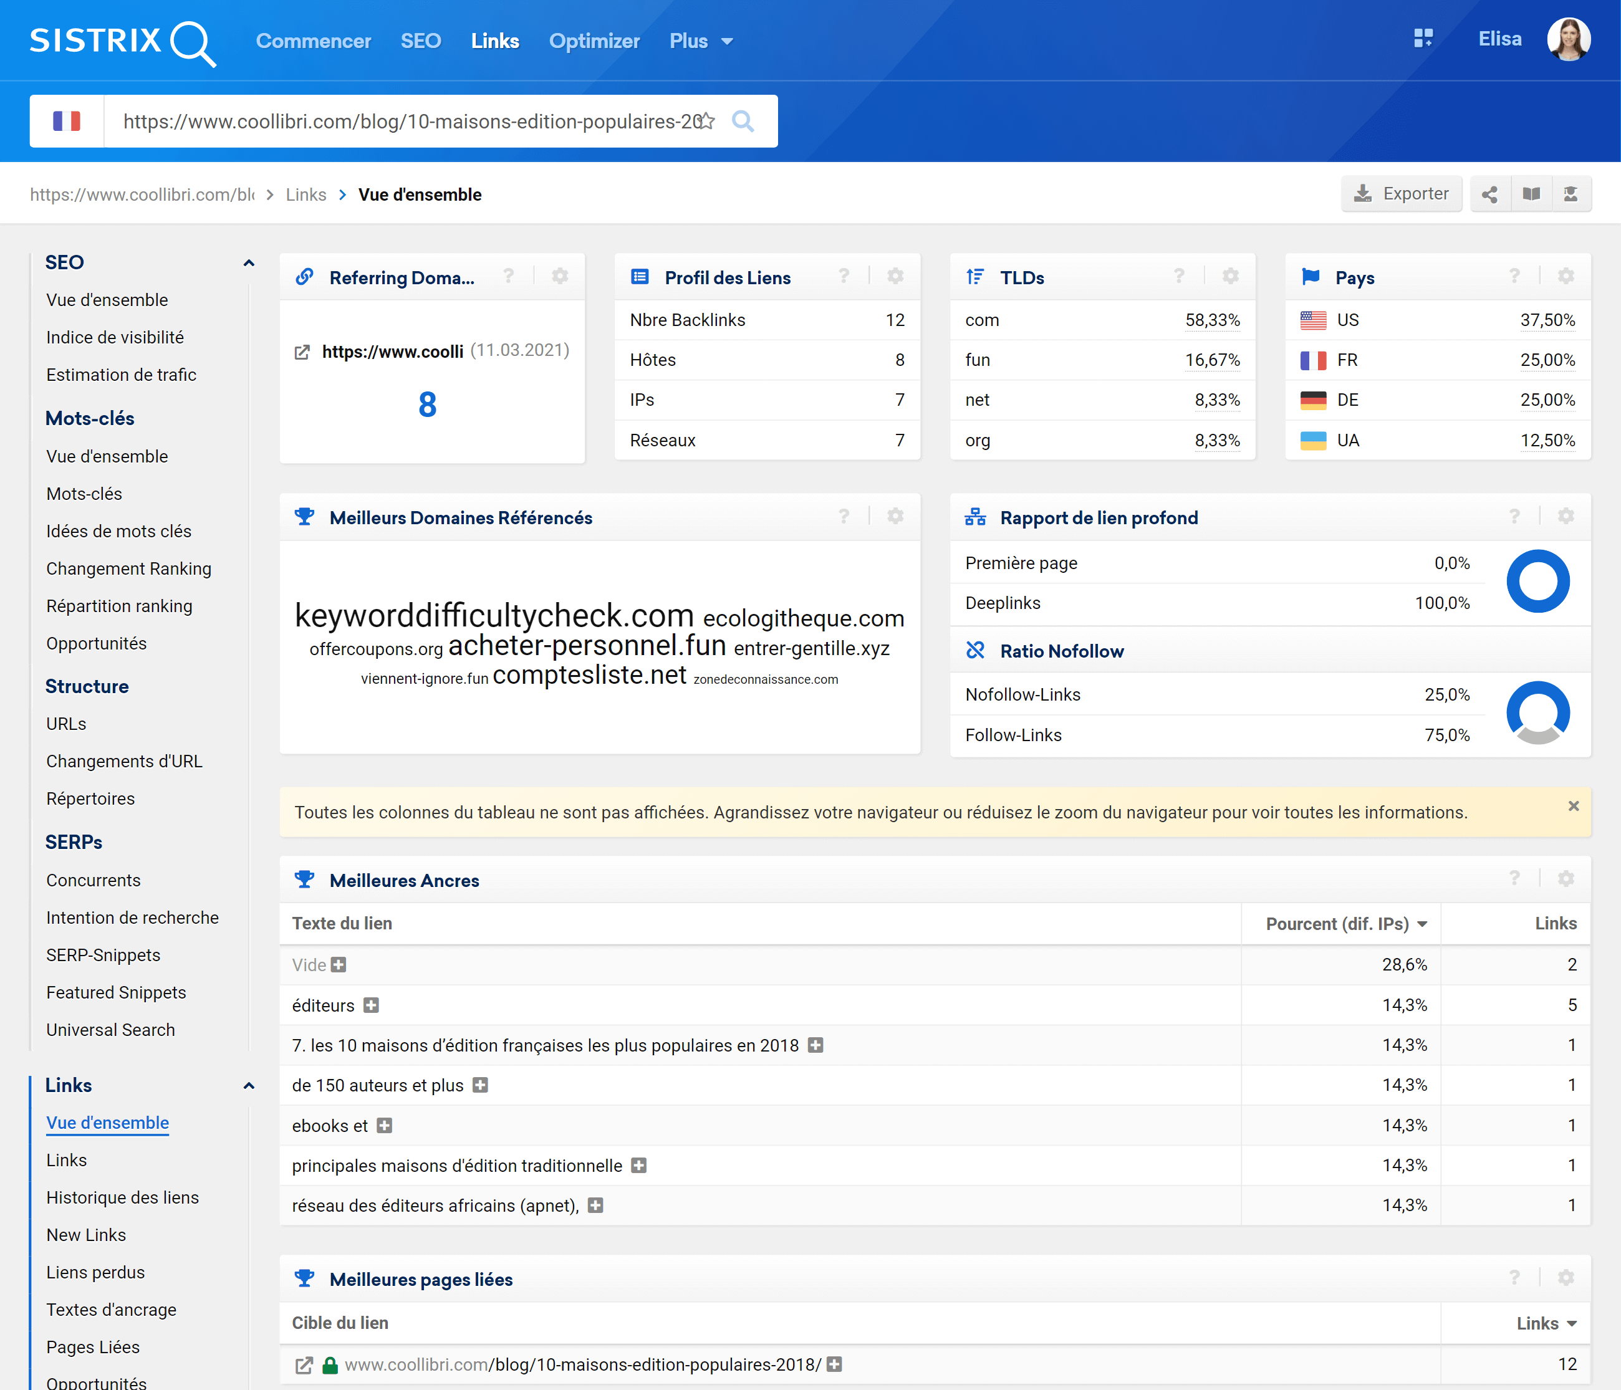The height and width of the screenshot is (1390, 1621).
Task: Expand the 'ebooks et' anchor row
Action: pyautogui.click(x=384, y=1126)
